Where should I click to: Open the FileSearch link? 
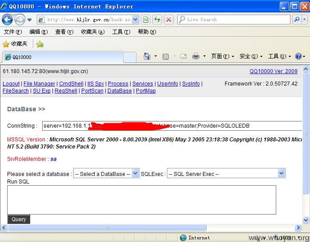pyautogui.click(x=16, y=91)
